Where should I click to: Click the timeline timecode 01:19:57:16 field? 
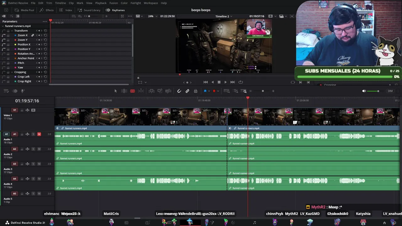click(x=27, y=101)
